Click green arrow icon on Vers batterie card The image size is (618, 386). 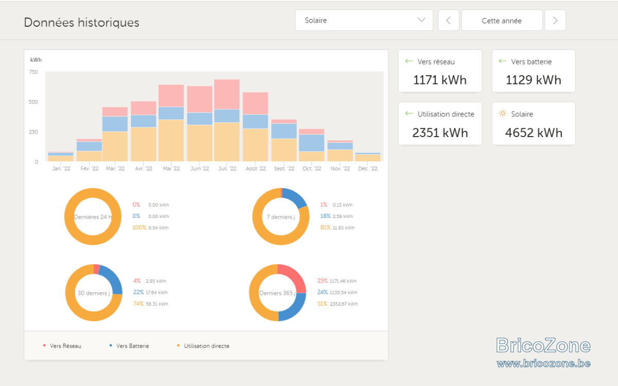pos(503,61)
